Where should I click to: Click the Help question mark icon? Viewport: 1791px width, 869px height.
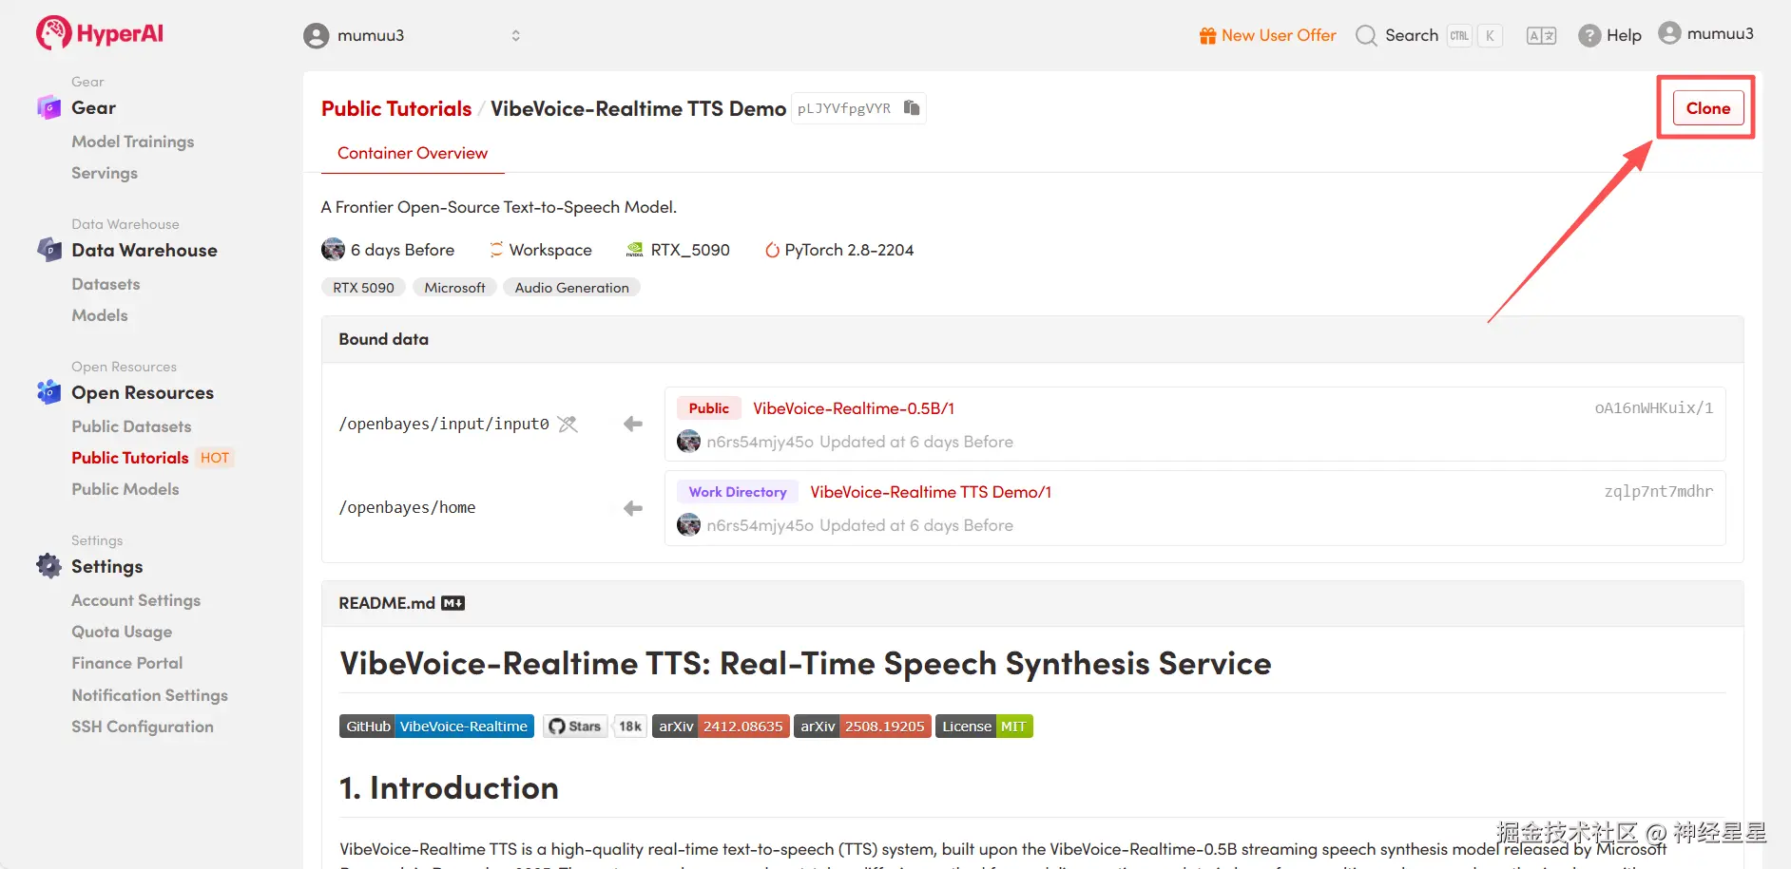click(1589, 36)
